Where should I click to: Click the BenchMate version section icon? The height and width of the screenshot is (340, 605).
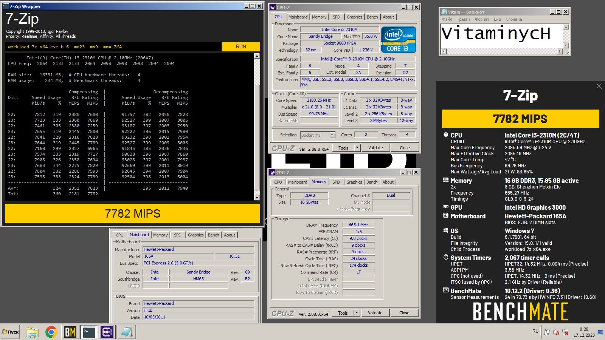446,291
